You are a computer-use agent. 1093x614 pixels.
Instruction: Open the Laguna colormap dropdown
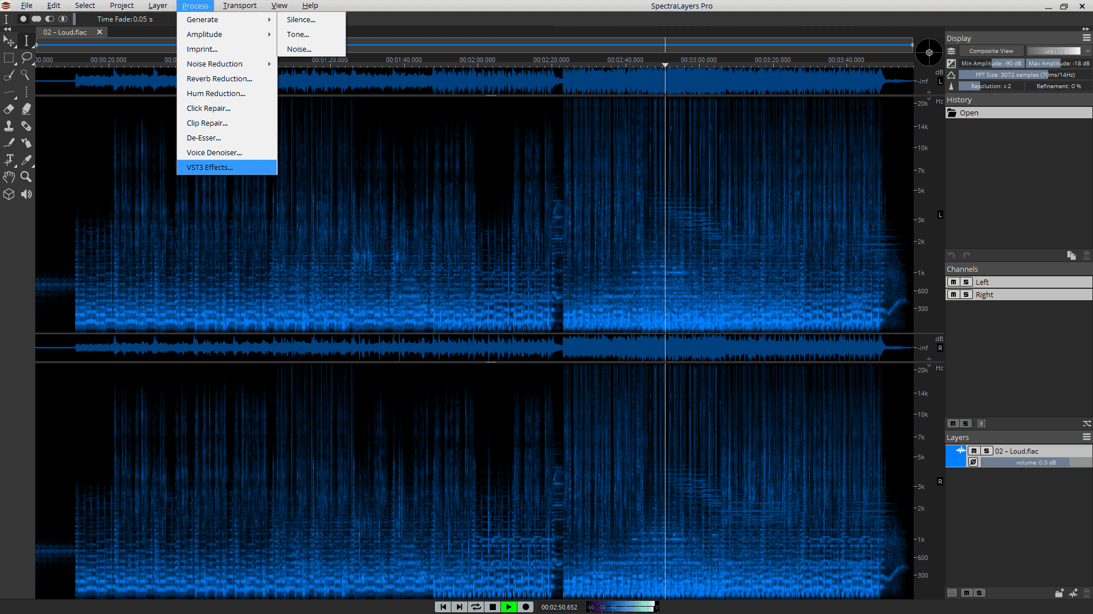point(1059,51)
